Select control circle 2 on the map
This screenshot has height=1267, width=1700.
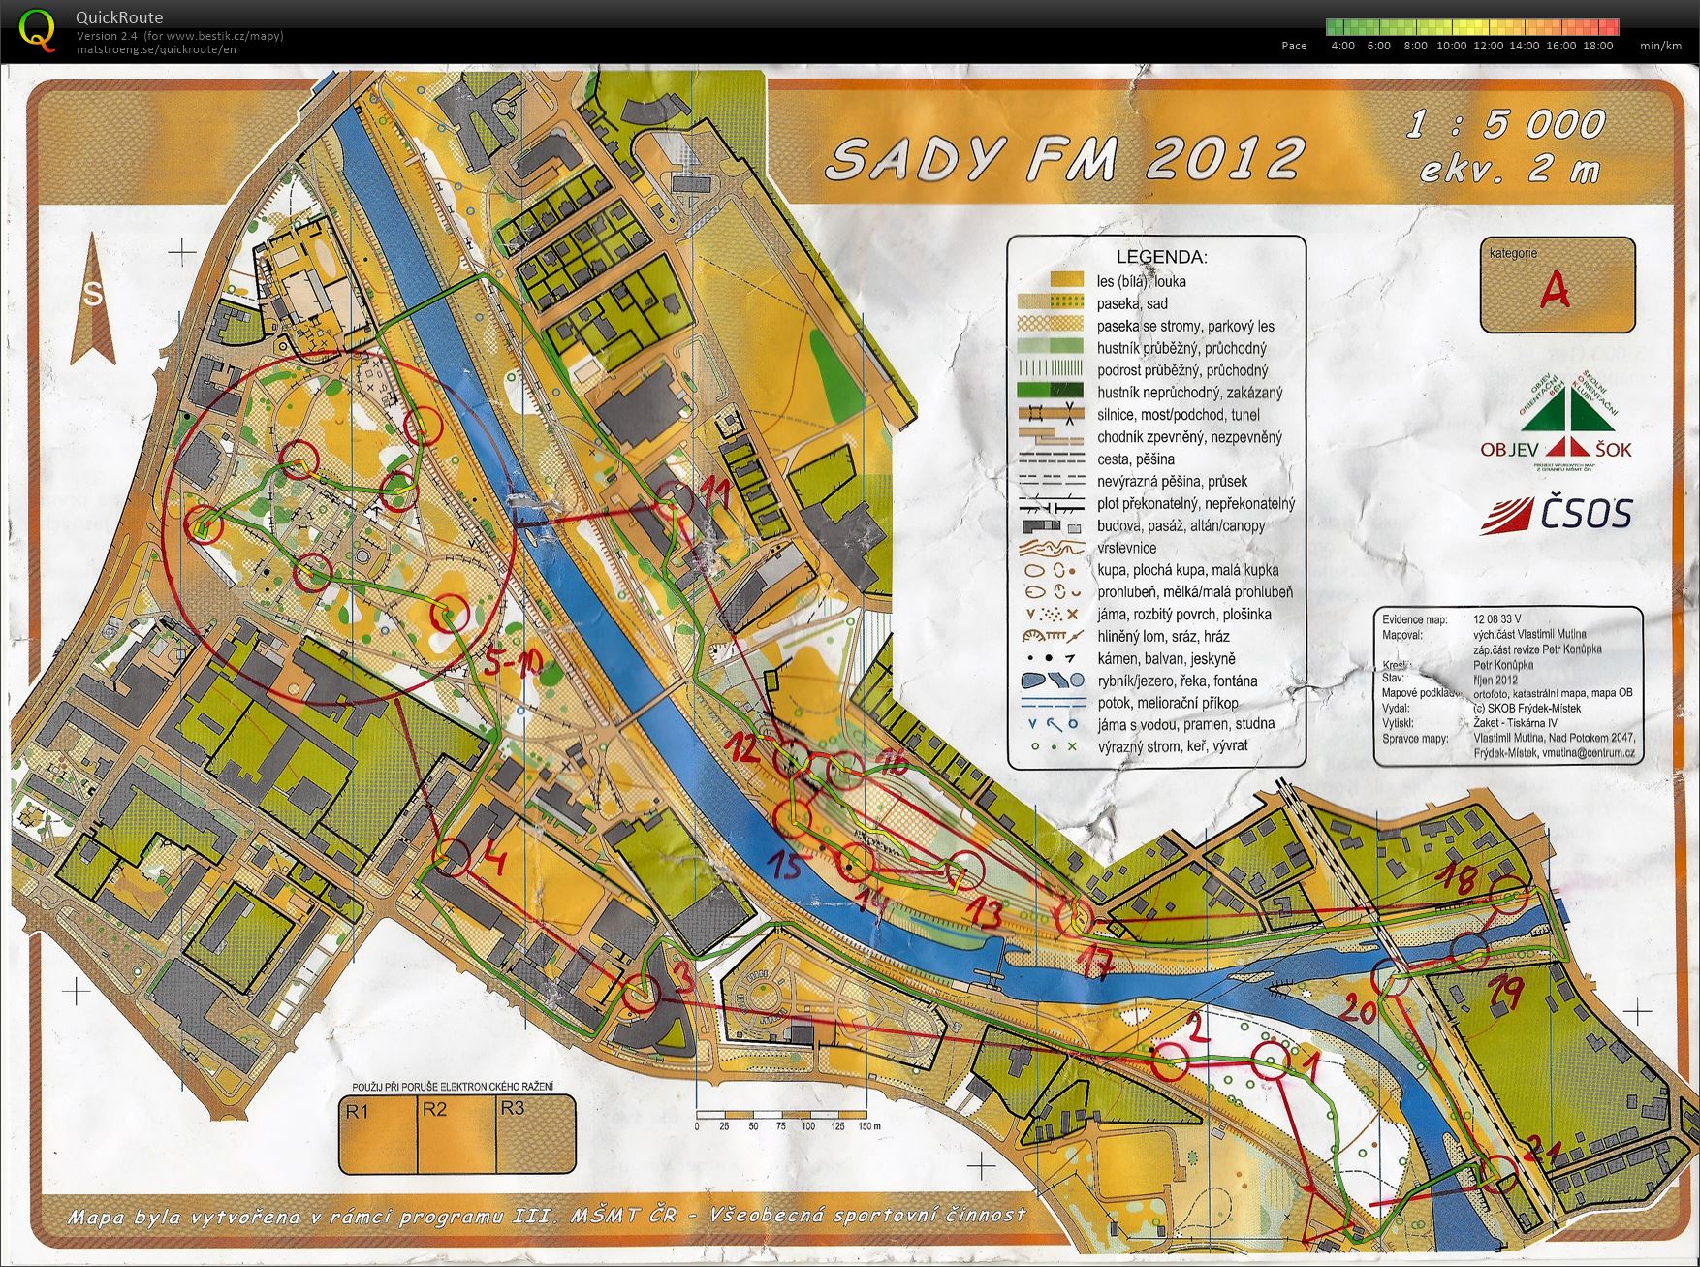click(x=1171, y=1061)
